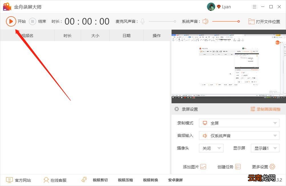Open 官方网站 monitor icon

[9, 180]
